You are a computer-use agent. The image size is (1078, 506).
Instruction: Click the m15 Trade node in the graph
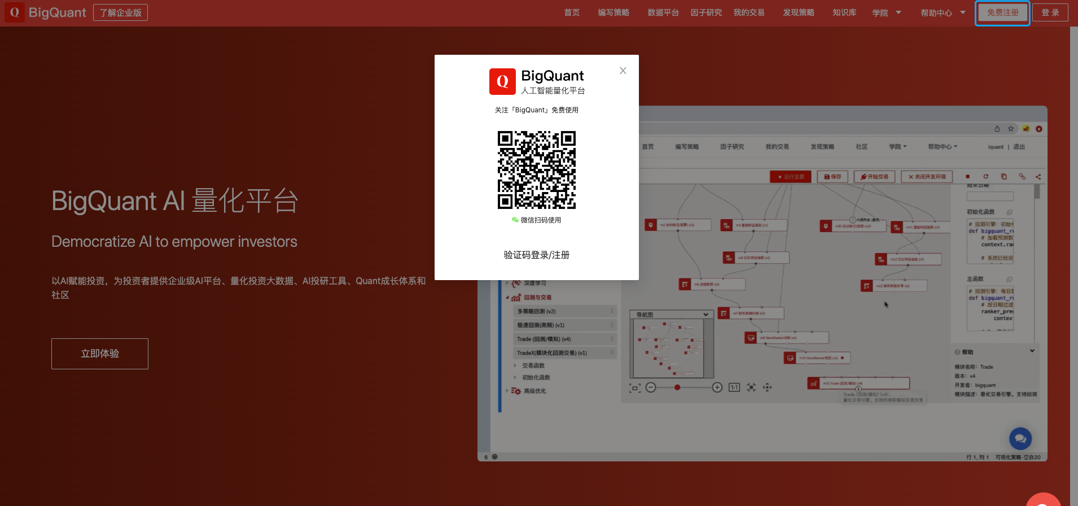click(x=858, y=383)
